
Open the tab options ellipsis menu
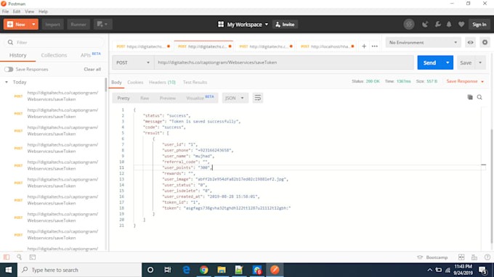pyautogui.click(x=375, y=46)
